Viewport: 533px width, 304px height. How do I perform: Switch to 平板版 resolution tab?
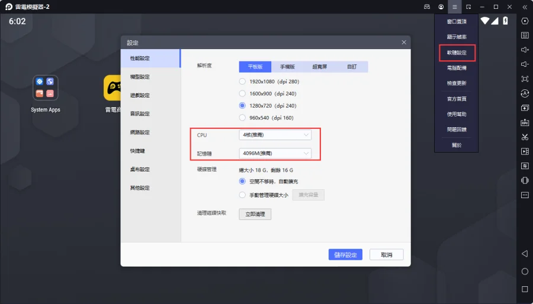coord(255,67)
